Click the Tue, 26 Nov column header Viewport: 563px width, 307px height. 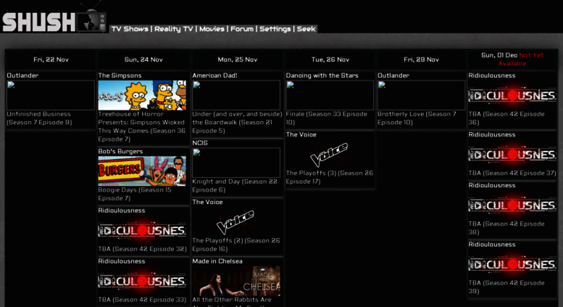(x=330, y=60)
